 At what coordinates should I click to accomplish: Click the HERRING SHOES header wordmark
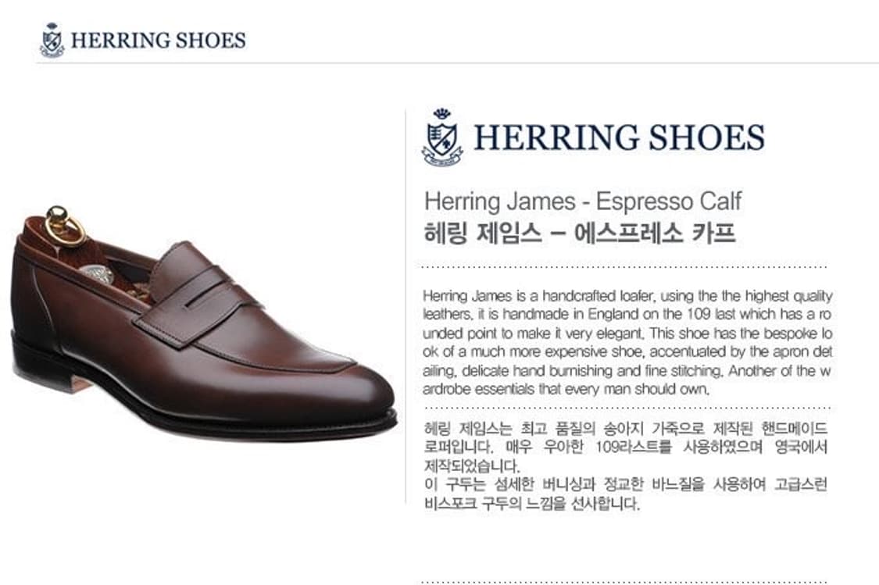158,41
